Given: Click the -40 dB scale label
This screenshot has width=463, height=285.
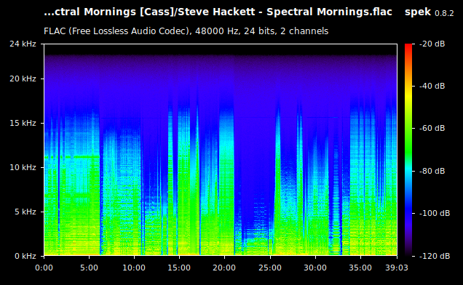Looking at the screenshot, I should [x=432, y=86].
